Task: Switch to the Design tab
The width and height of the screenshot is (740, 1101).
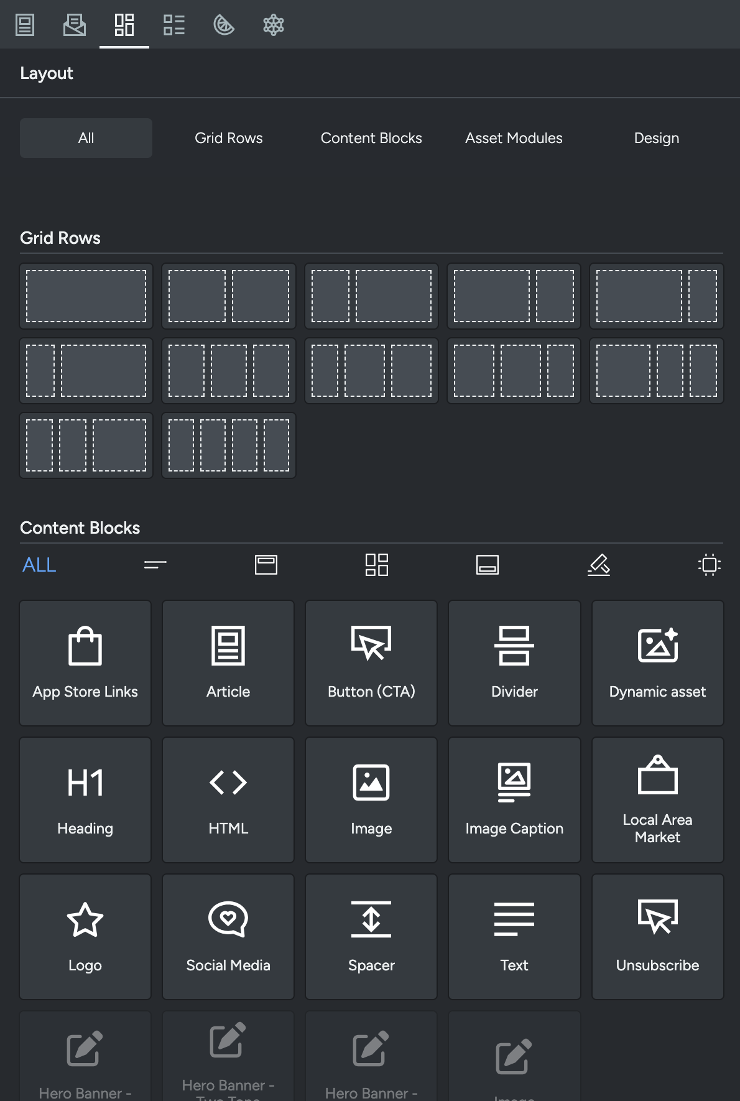Action: pos(657,138)
